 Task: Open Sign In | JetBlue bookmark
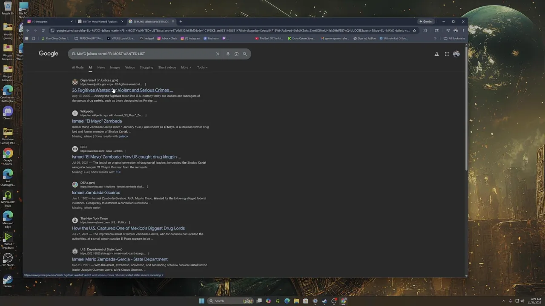[x=365, y=38]
